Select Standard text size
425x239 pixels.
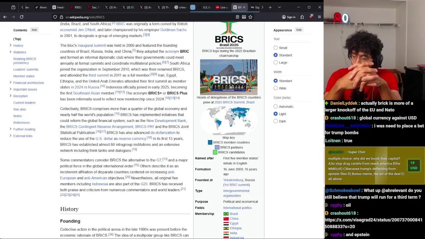click(276, 55)
